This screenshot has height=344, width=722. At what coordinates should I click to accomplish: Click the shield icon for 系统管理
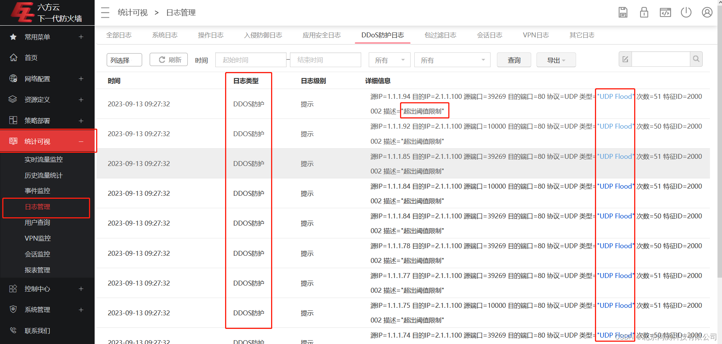coord(13,309)
